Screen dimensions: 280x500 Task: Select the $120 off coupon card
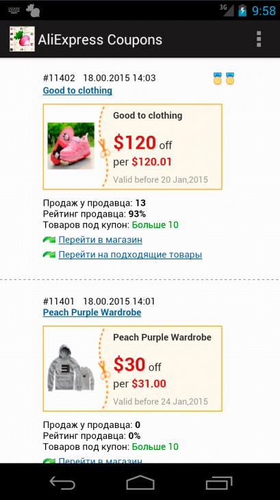click(132, 147)
